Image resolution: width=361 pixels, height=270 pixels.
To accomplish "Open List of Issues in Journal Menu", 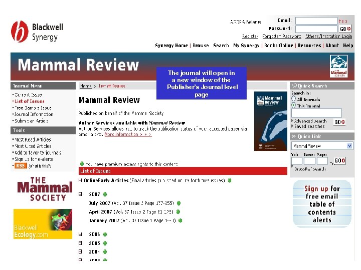I will pos(30,101).
